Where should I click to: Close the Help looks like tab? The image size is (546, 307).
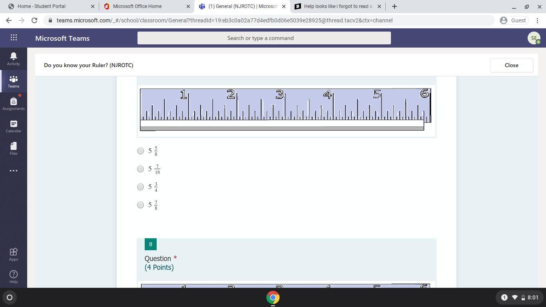point(379,6)
